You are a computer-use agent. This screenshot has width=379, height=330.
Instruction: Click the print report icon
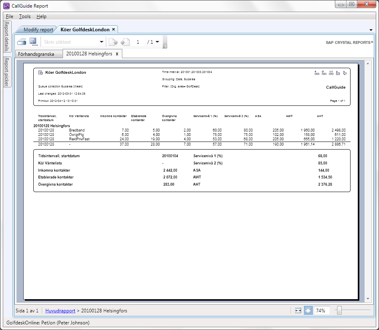22,42
